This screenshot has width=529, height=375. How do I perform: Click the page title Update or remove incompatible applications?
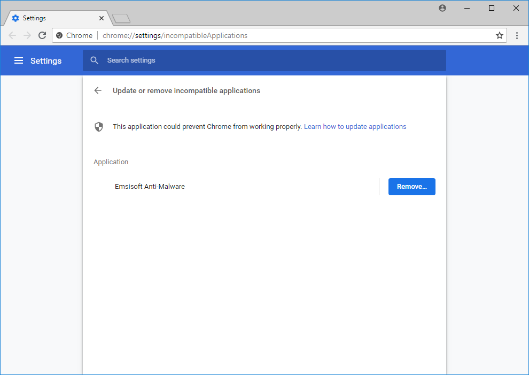(x=186, y=90)
